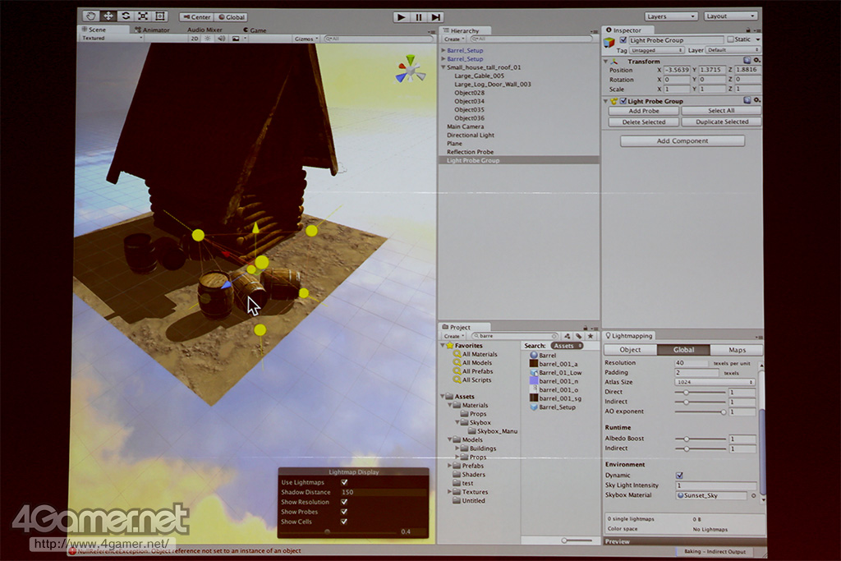Click the Project panel lock icon
Image resolution: width=841 pixels, height=561 pixels.
click(x=585, y=327)
